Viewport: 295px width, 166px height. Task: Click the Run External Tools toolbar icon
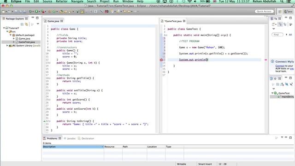pos(43,12)
